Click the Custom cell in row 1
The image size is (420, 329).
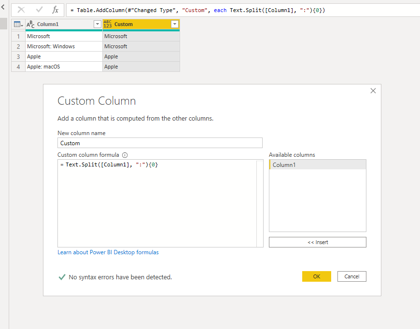[x=141, y=36]
